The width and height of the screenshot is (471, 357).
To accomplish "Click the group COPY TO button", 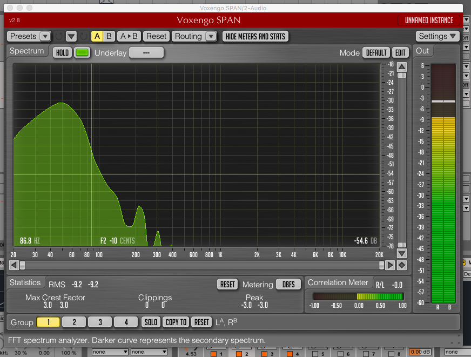I will [176, 322].
